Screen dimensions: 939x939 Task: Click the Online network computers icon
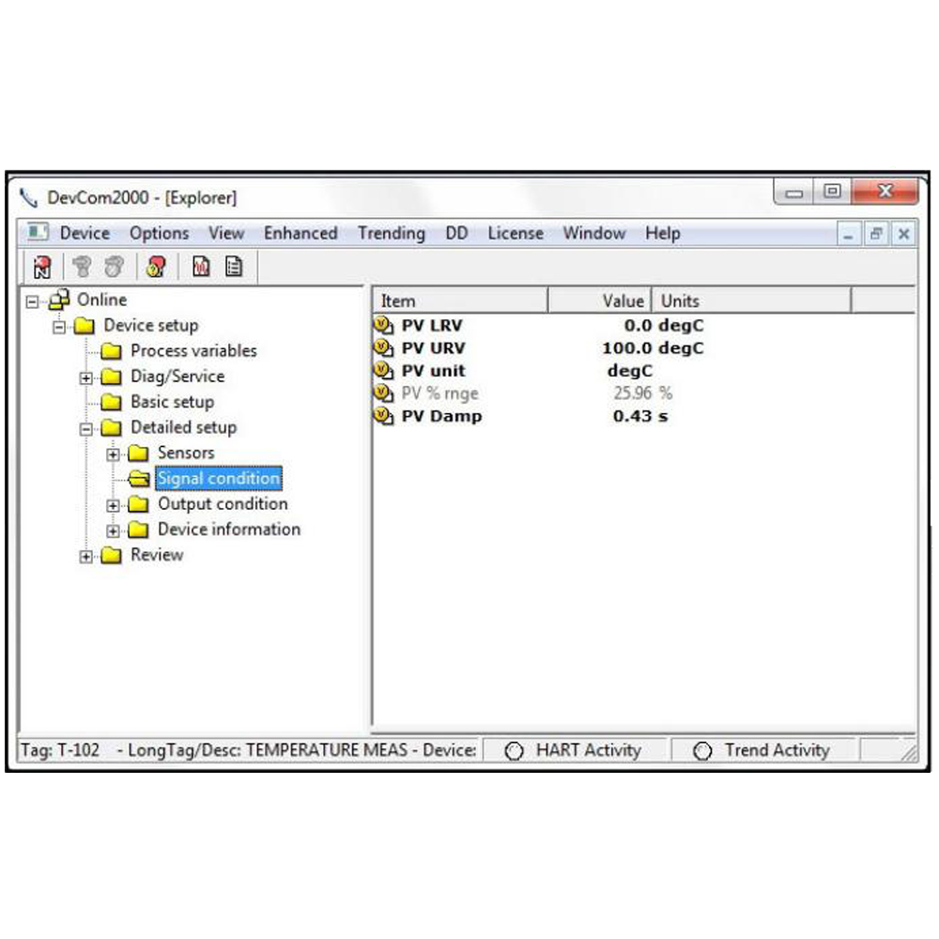point(58,300)
